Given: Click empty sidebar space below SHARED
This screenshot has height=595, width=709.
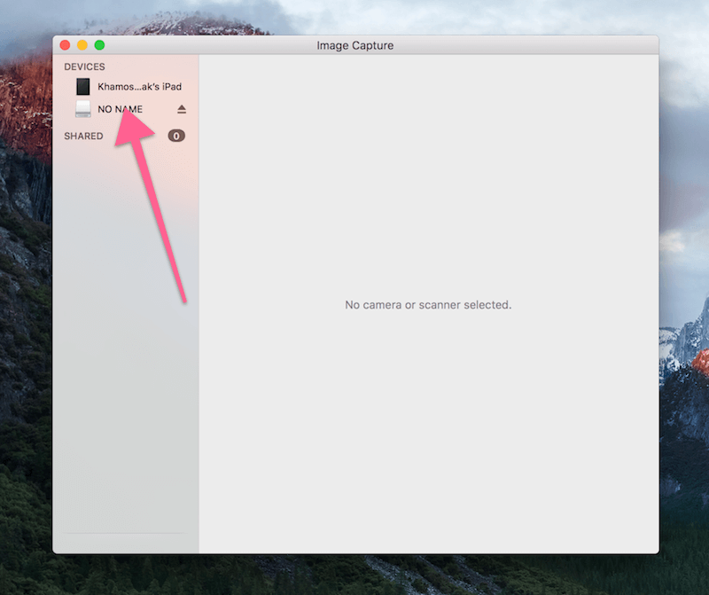Looking at the screenshot, I should pyautogui.click(x=124, y=355).
